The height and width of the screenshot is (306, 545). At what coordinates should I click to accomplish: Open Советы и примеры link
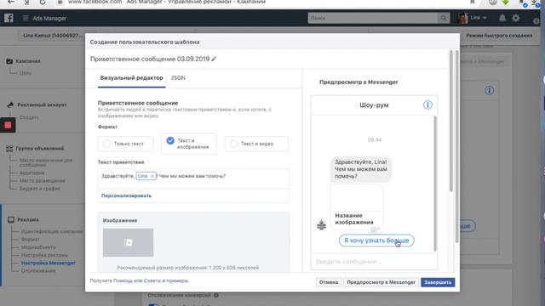[x=166, y=280]
